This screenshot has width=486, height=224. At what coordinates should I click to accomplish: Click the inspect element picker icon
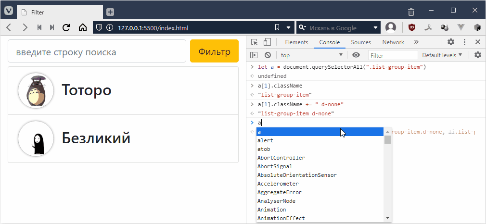(255, 42)
